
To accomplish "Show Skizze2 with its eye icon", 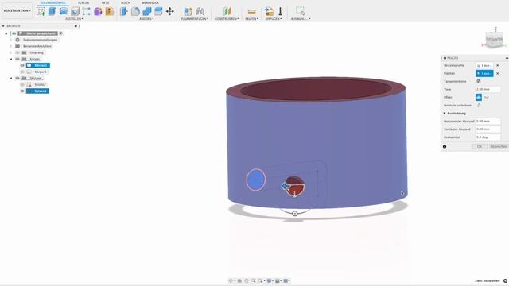I will (x=22, y=85).
